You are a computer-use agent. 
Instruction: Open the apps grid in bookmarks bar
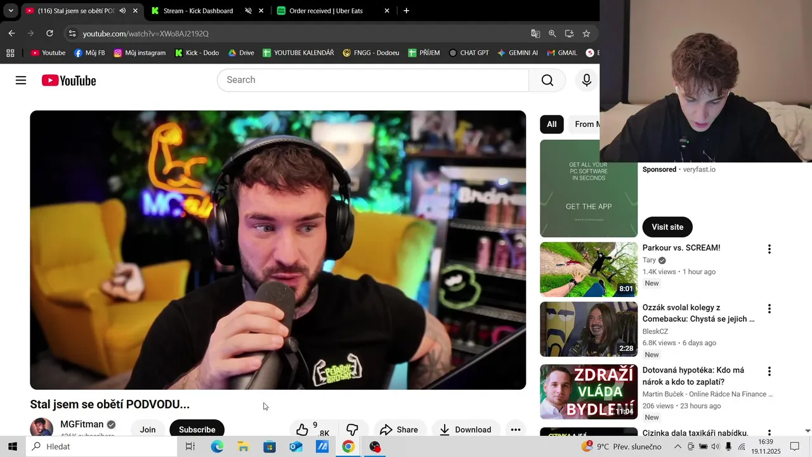pyautogui.click(x=10, y=53)
